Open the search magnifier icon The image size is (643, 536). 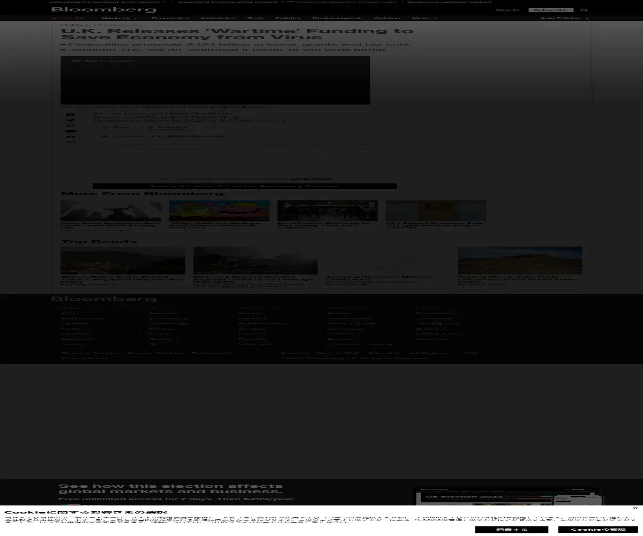[x=585, y=10]
